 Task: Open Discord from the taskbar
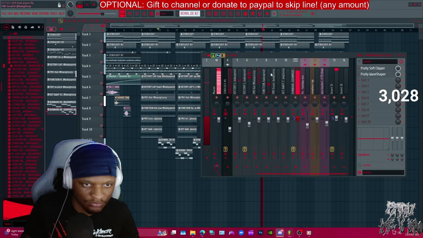tap(280, 233)
